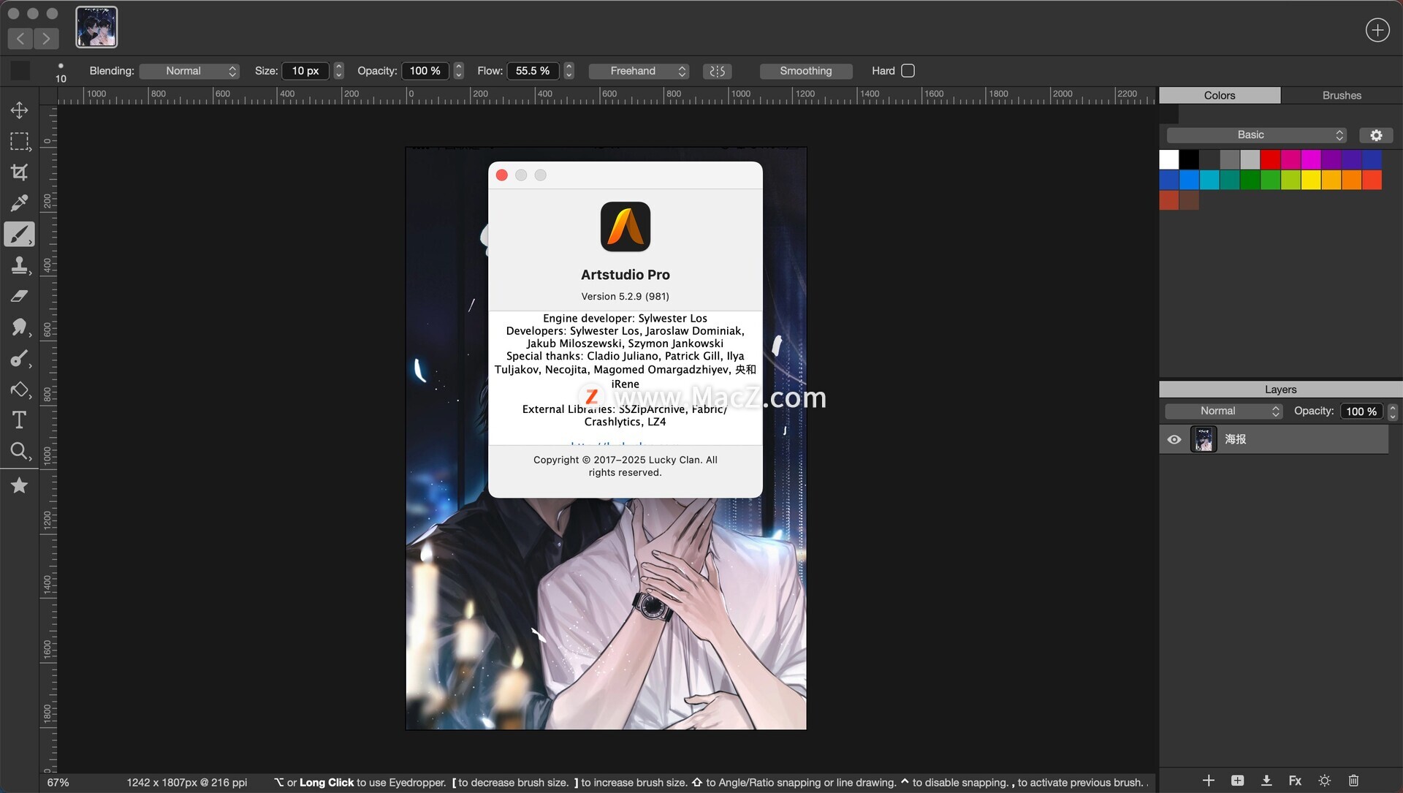
Task: Click the brush Size input field
Action: tap(305, 71)
